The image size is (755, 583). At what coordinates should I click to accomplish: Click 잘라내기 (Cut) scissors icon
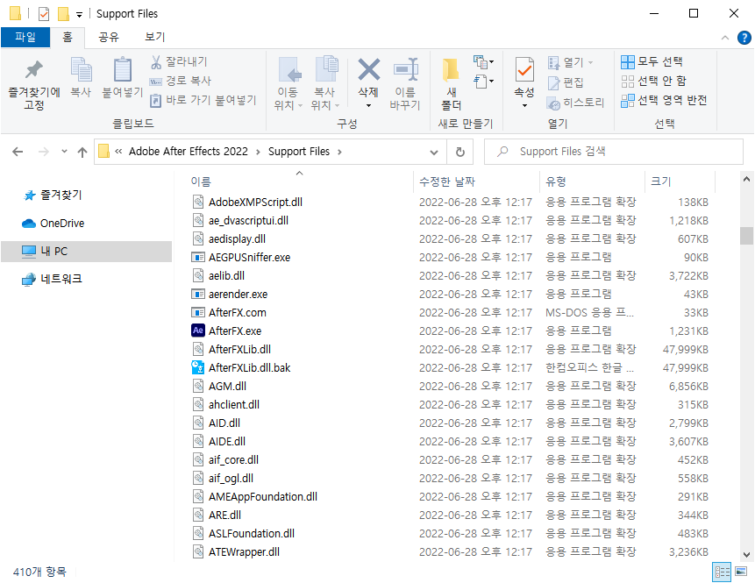coord(156,62)
